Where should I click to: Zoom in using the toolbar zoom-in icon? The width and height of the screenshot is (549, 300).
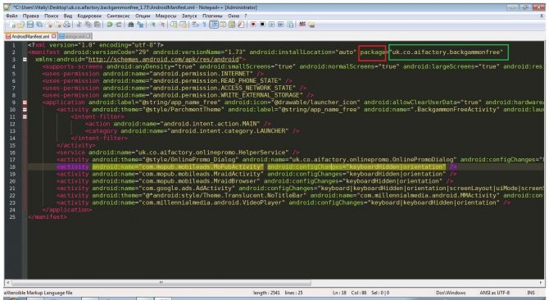tap(153, 25)
